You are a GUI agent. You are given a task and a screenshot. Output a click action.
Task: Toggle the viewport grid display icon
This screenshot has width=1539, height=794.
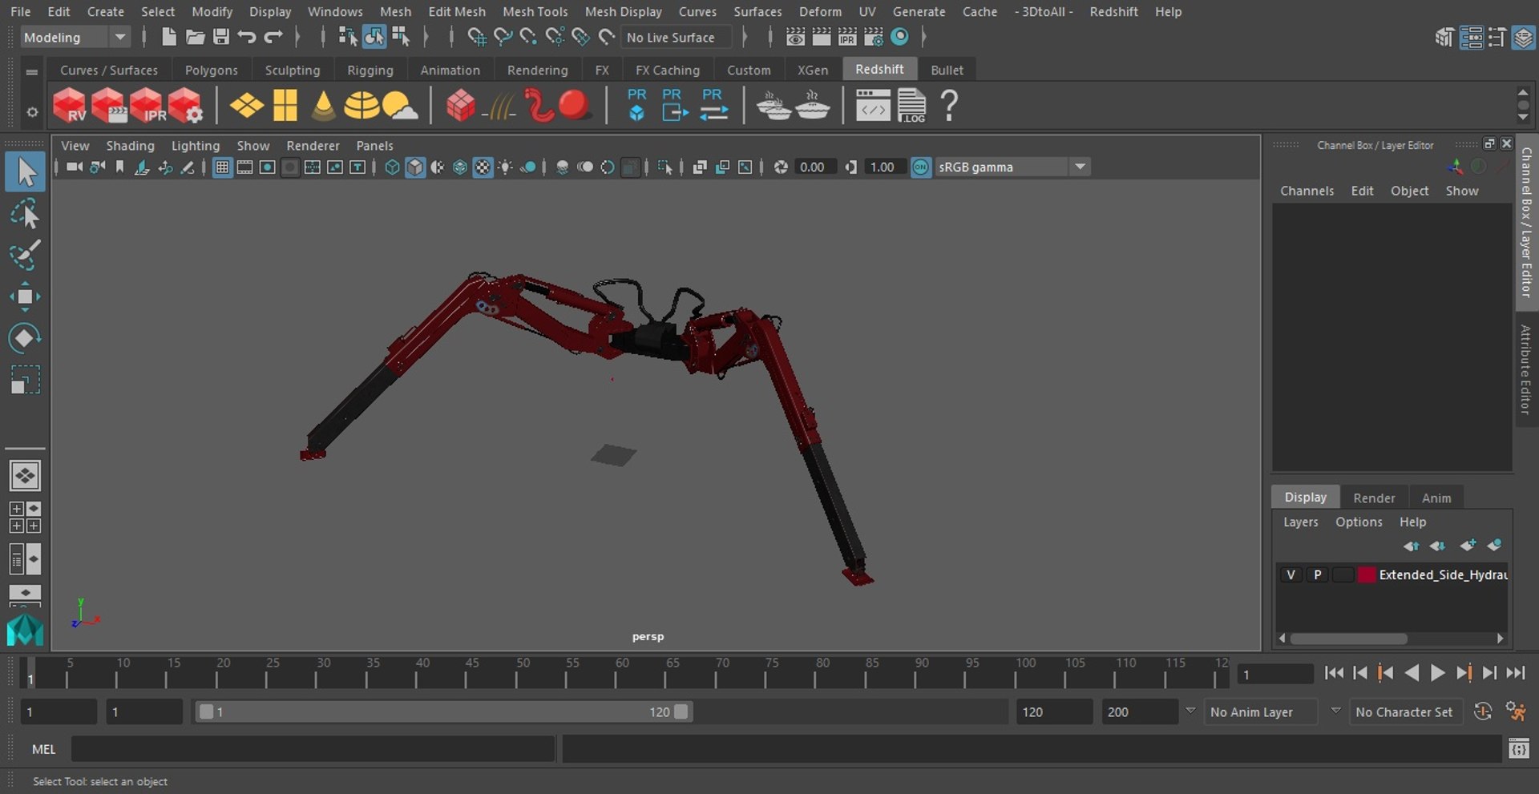[x=222, y=167]
